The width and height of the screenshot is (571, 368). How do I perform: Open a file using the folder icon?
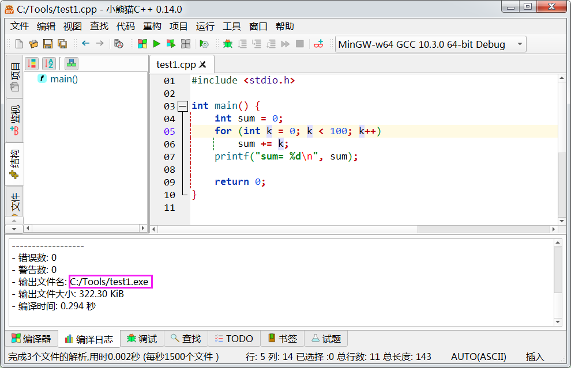(x=33, y=44)
